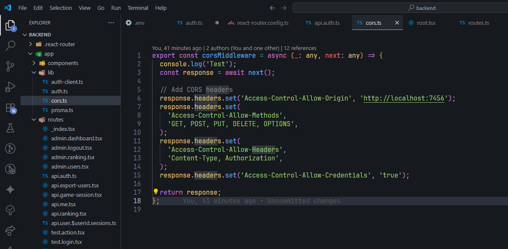Open Run and Debug panel

click(x=10, y=87)
